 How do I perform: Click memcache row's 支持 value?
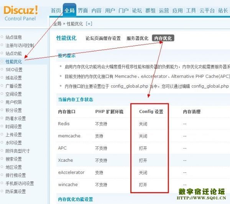[x=99, y=136]
